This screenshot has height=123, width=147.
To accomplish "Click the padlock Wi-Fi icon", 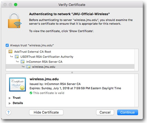I will click(x=15, y=20).
